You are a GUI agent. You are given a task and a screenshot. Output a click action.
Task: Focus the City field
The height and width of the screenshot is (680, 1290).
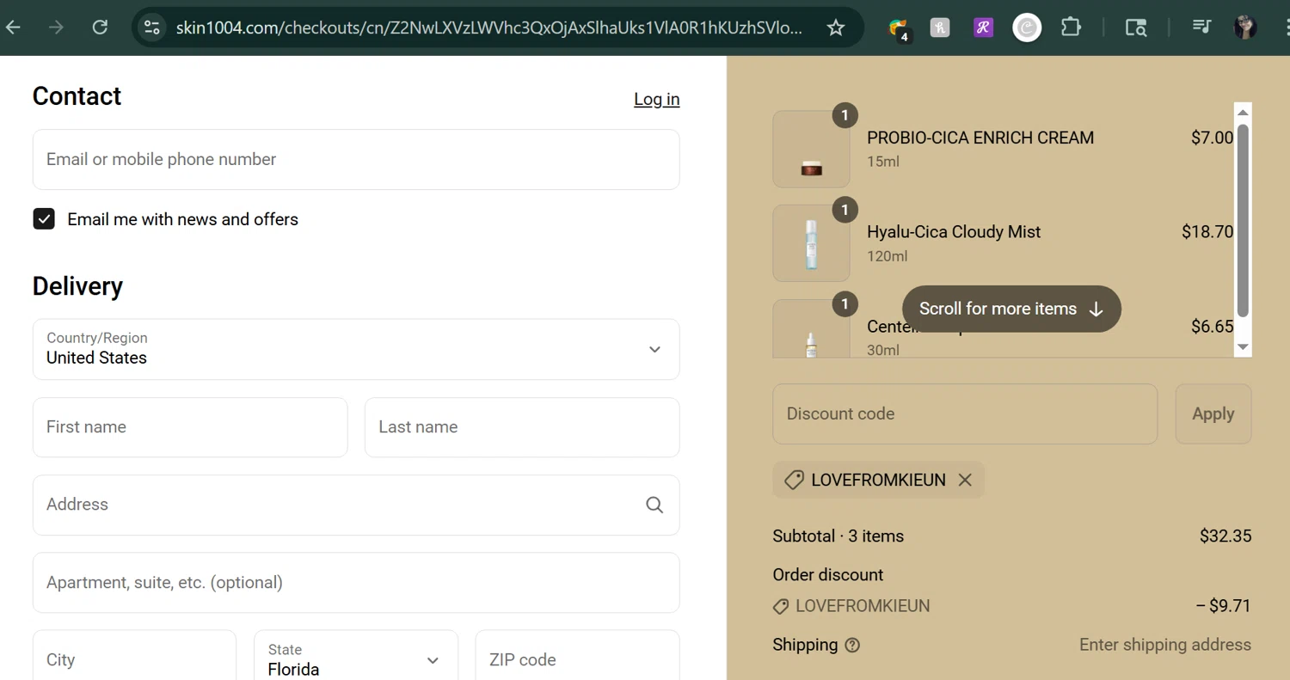(x=134, y=659)
